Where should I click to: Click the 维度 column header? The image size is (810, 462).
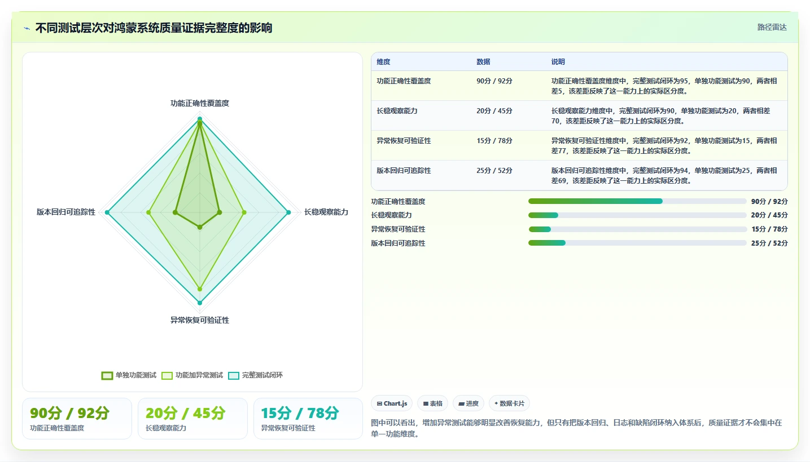coord(383,62)
